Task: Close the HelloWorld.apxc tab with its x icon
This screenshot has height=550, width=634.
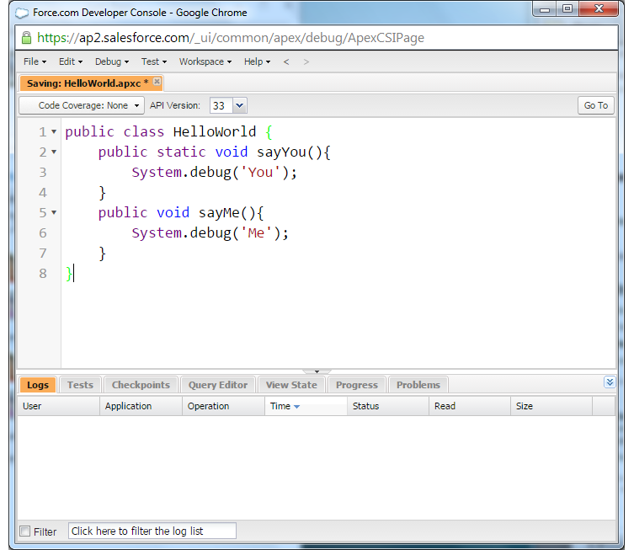Action: click(157, 82)
